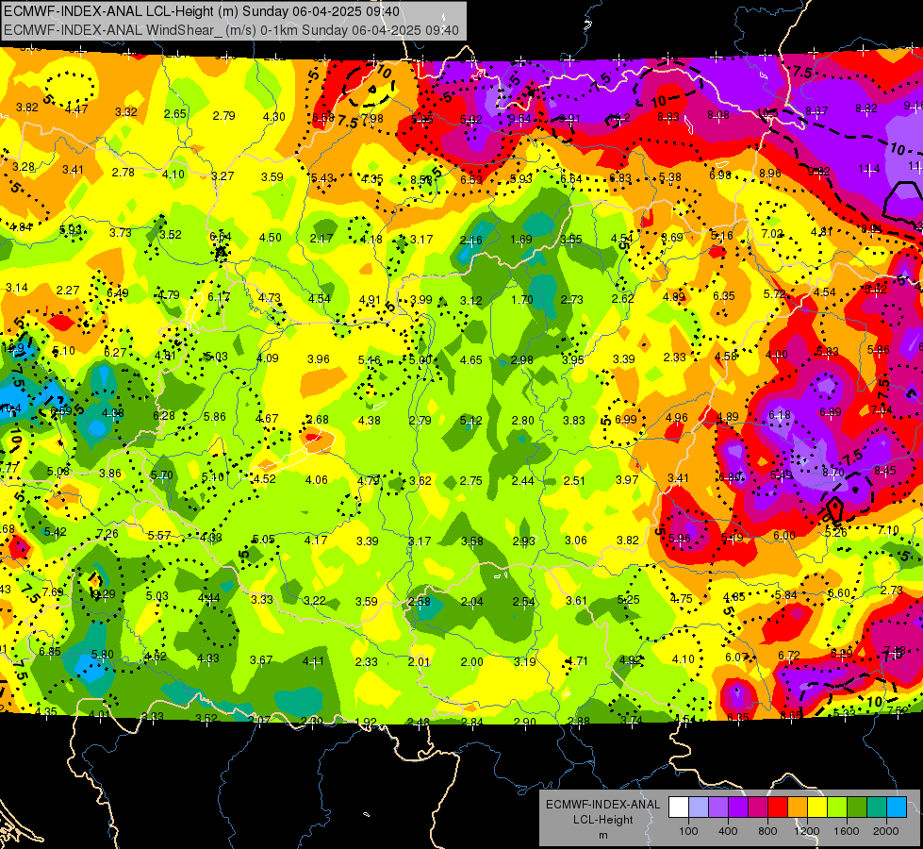923x849 pixels.
Task: Click the wind shear value 4.06
Action: (x=317, y=479)
